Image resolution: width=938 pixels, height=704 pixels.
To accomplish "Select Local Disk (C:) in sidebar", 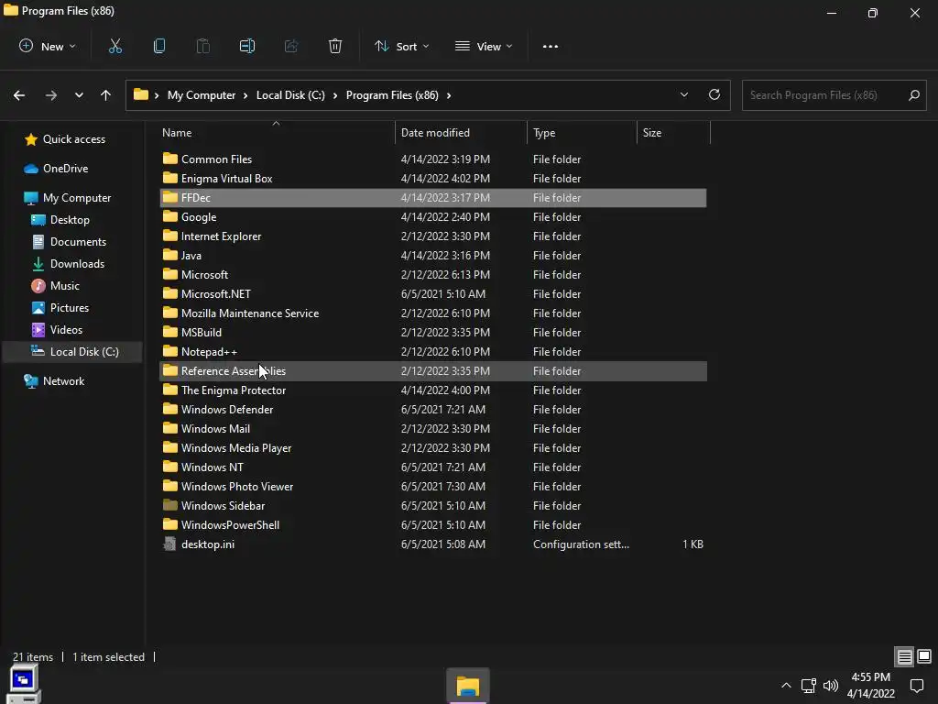I will coord(72,351).
